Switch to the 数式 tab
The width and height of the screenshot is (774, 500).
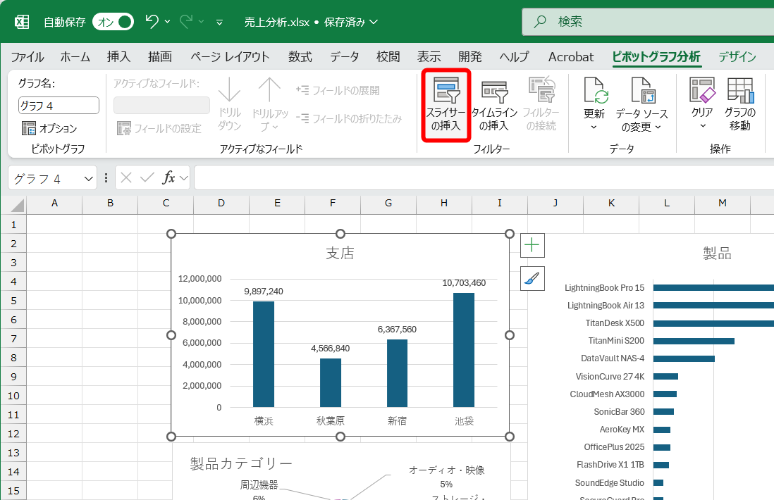tap(300, 57)
